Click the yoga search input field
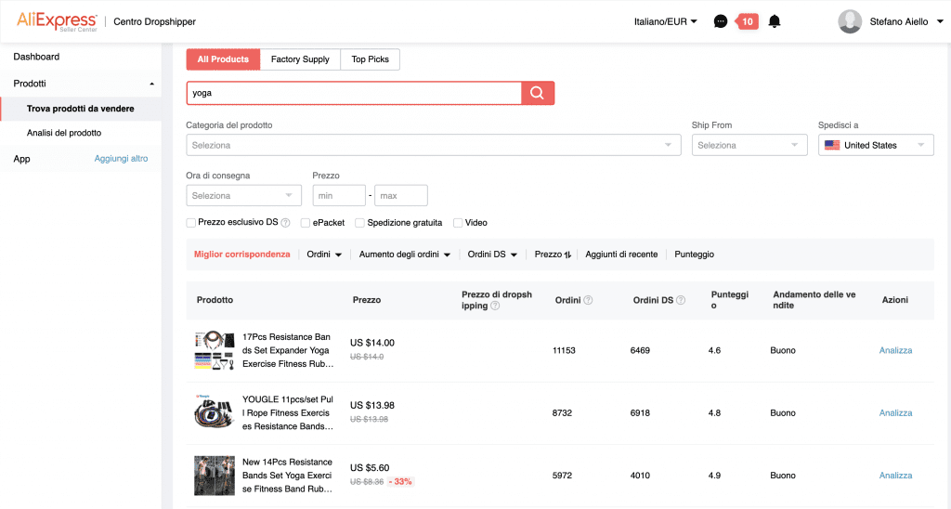 pyautogui.click(x=354, y=94)
